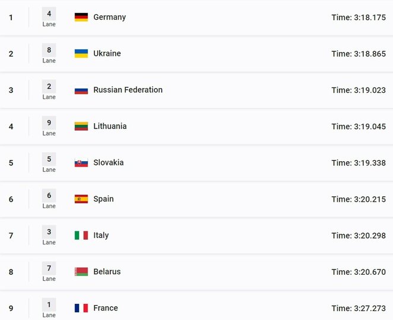Image resolution: width=393 pixels, height=320 pixels.
Task: Click the Ukraine flag icon
Action: point(81,54)
